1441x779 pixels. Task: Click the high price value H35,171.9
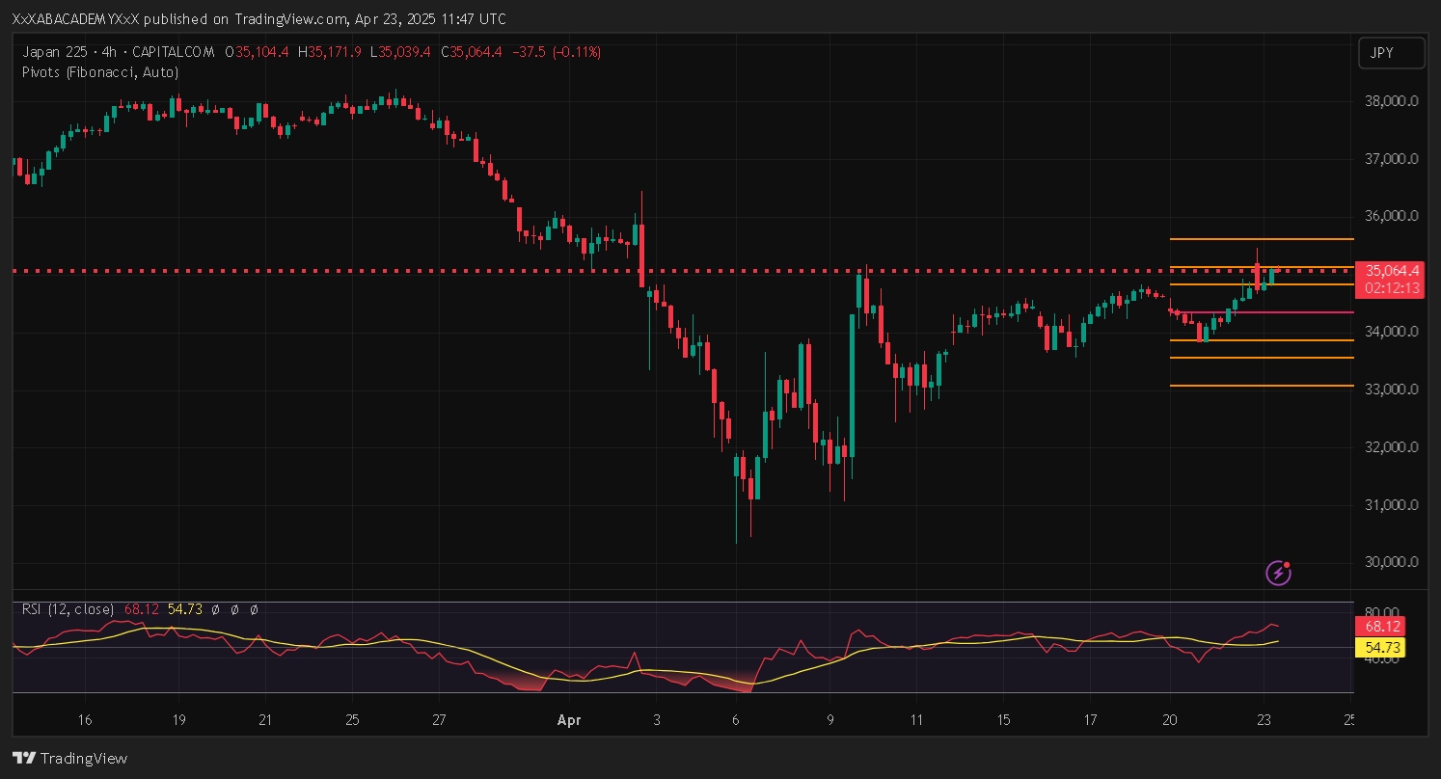(x=332, y=52)
